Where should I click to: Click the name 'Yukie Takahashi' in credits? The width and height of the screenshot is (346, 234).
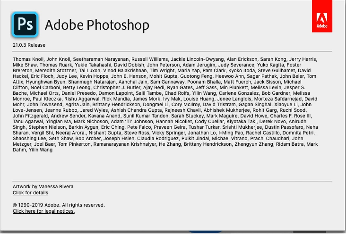[93, 65]
